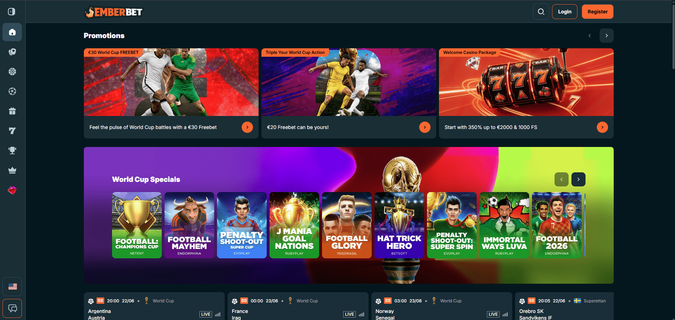Open stats icon for Argentina vs Austria

pos(218,314)
